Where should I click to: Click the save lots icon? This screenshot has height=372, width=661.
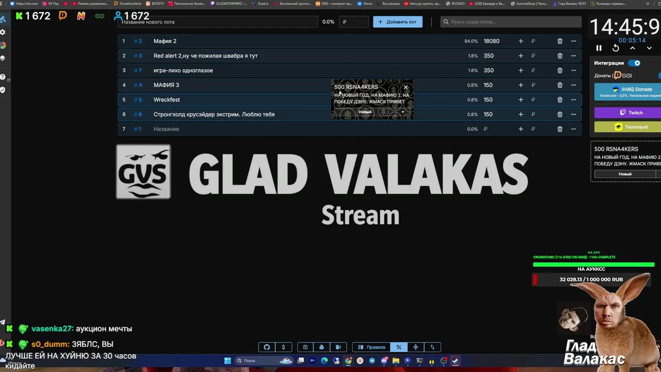click(x=305, y=347)
